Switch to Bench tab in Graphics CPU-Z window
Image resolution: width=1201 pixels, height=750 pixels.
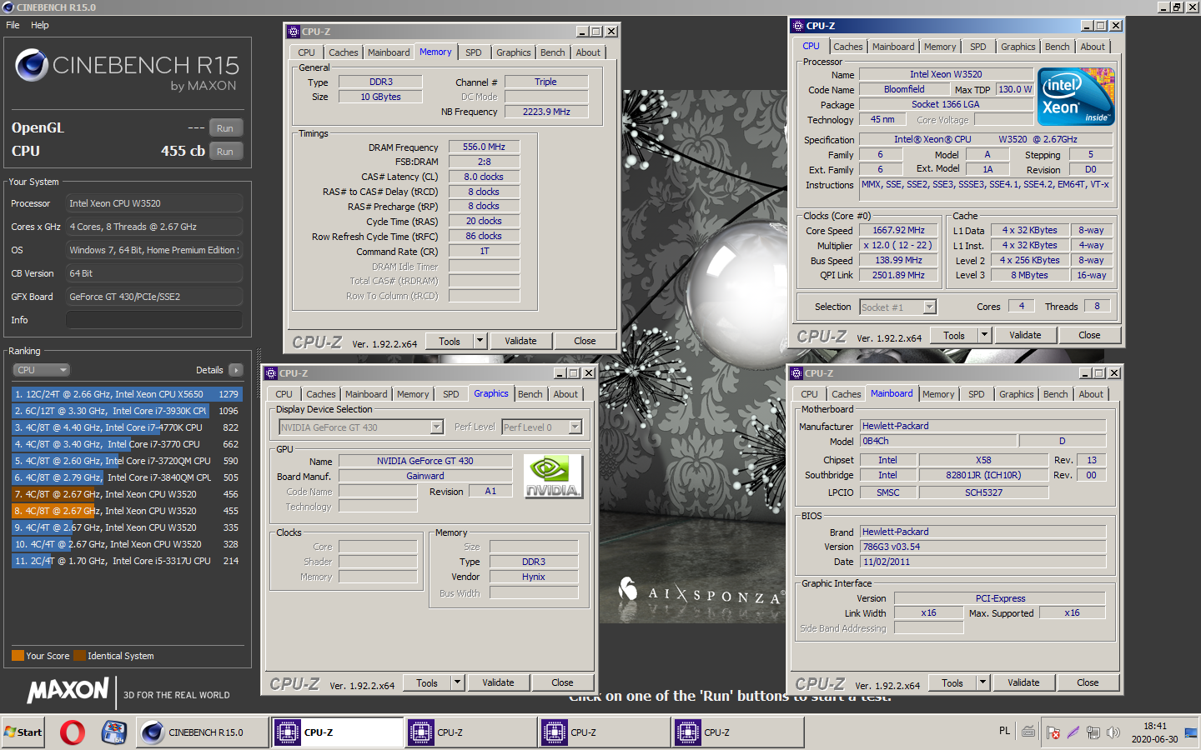pyautogui.click(x=530, y=394)
